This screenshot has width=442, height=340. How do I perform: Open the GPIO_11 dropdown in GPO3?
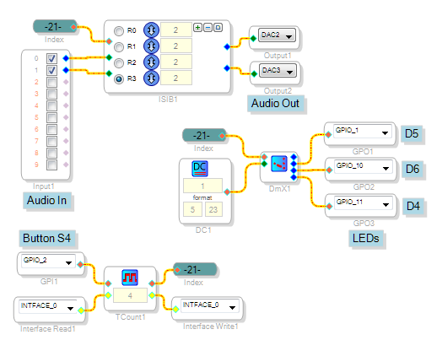pos(364,203)
